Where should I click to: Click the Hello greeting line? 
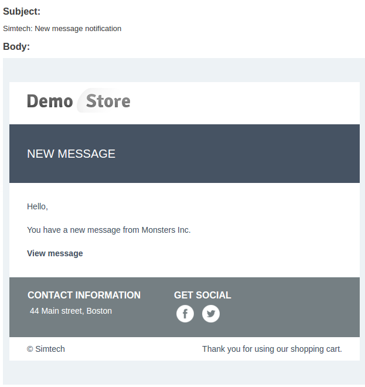click(x=37, y=206)
